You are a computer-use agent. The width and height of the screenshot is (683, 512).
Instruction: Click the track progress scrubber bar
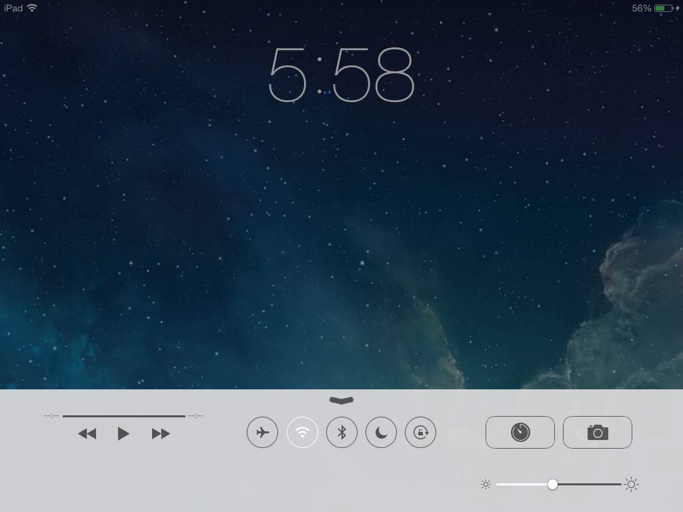[123, 416]
